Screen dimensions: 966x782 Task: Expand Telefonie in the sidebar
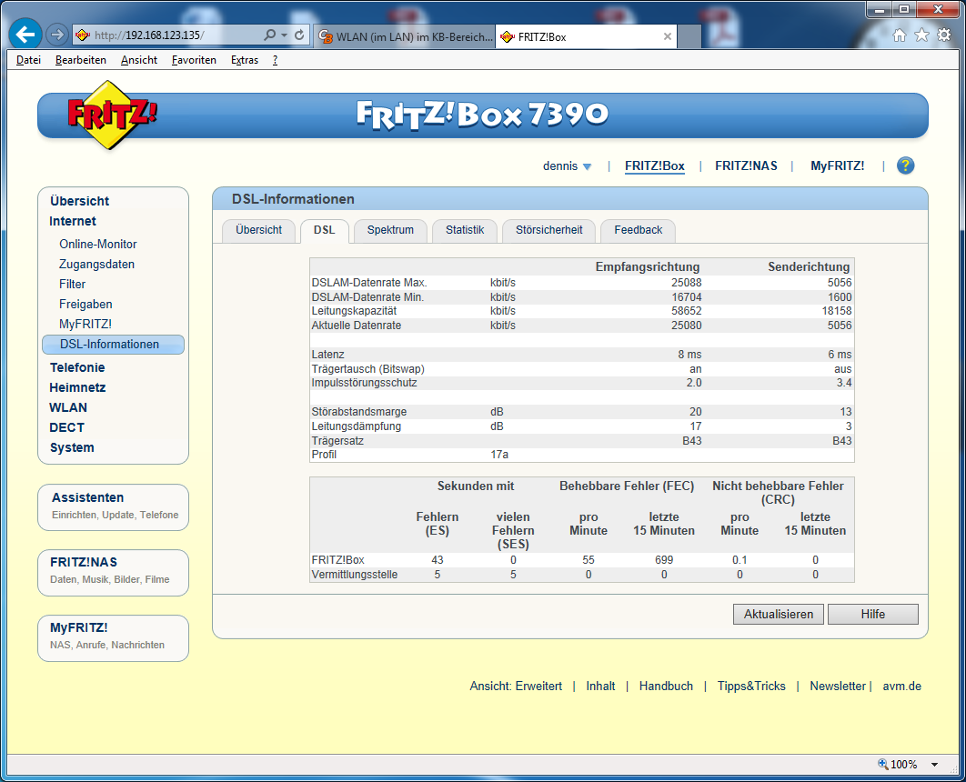pyautogui.click(x=77, y=367)
